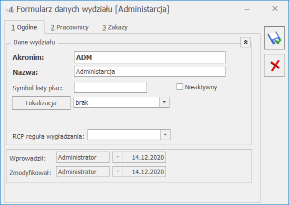The width and height of the screenshot is (289, 205).
Task: Open the Wprowadził date dropdown arrow
Action: [118, 157]
